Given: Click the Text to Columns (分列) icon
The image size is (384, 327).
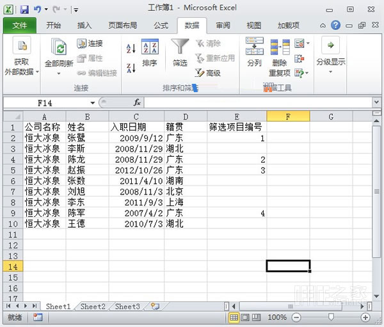Looking at the screenshot, I should point(254,51).
